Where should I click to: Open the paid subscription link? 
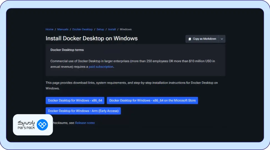coord(101,67)
